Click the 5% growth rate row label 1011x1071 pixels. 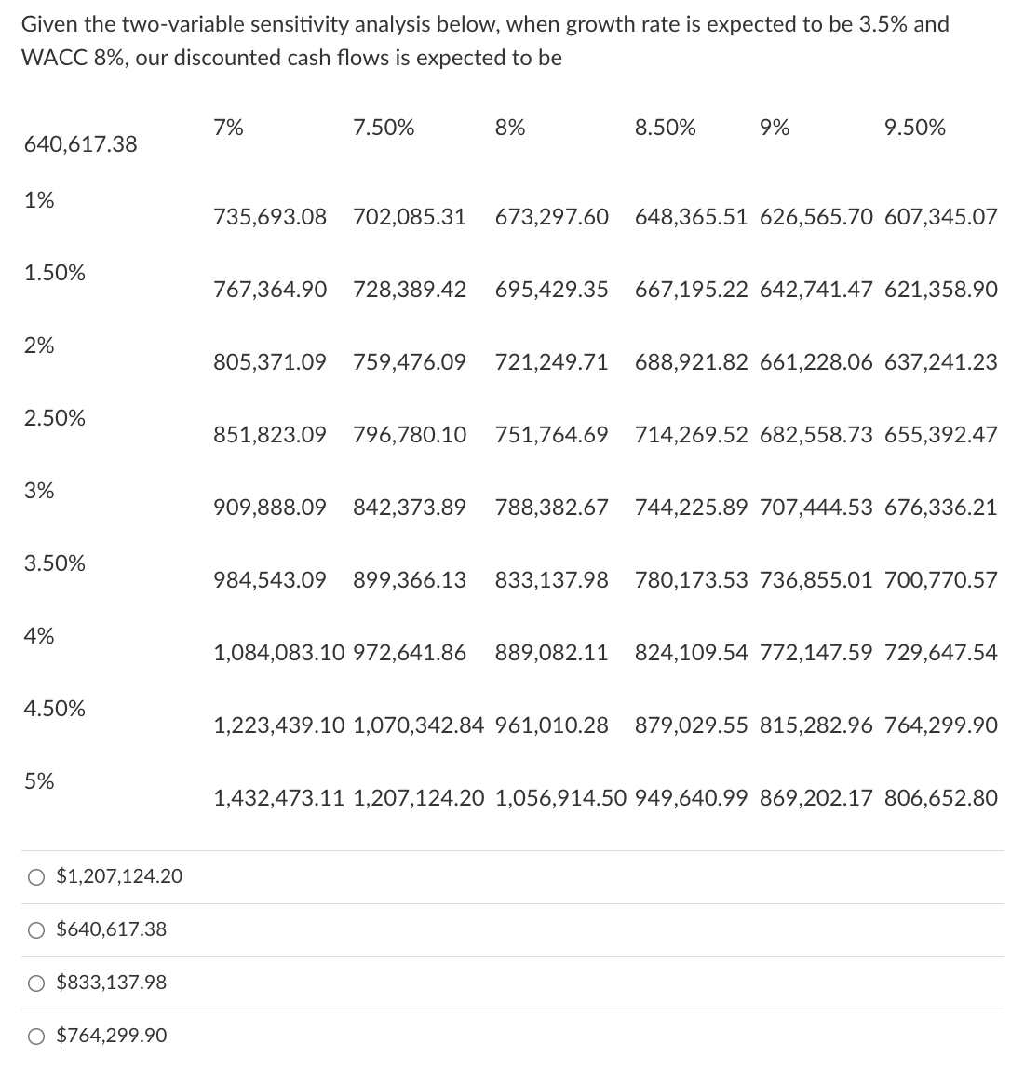[37, 781]
